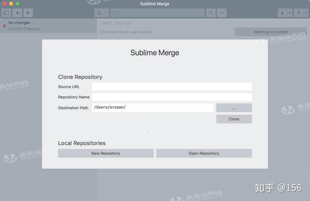Focus the Repository Name input

point(172,97)
